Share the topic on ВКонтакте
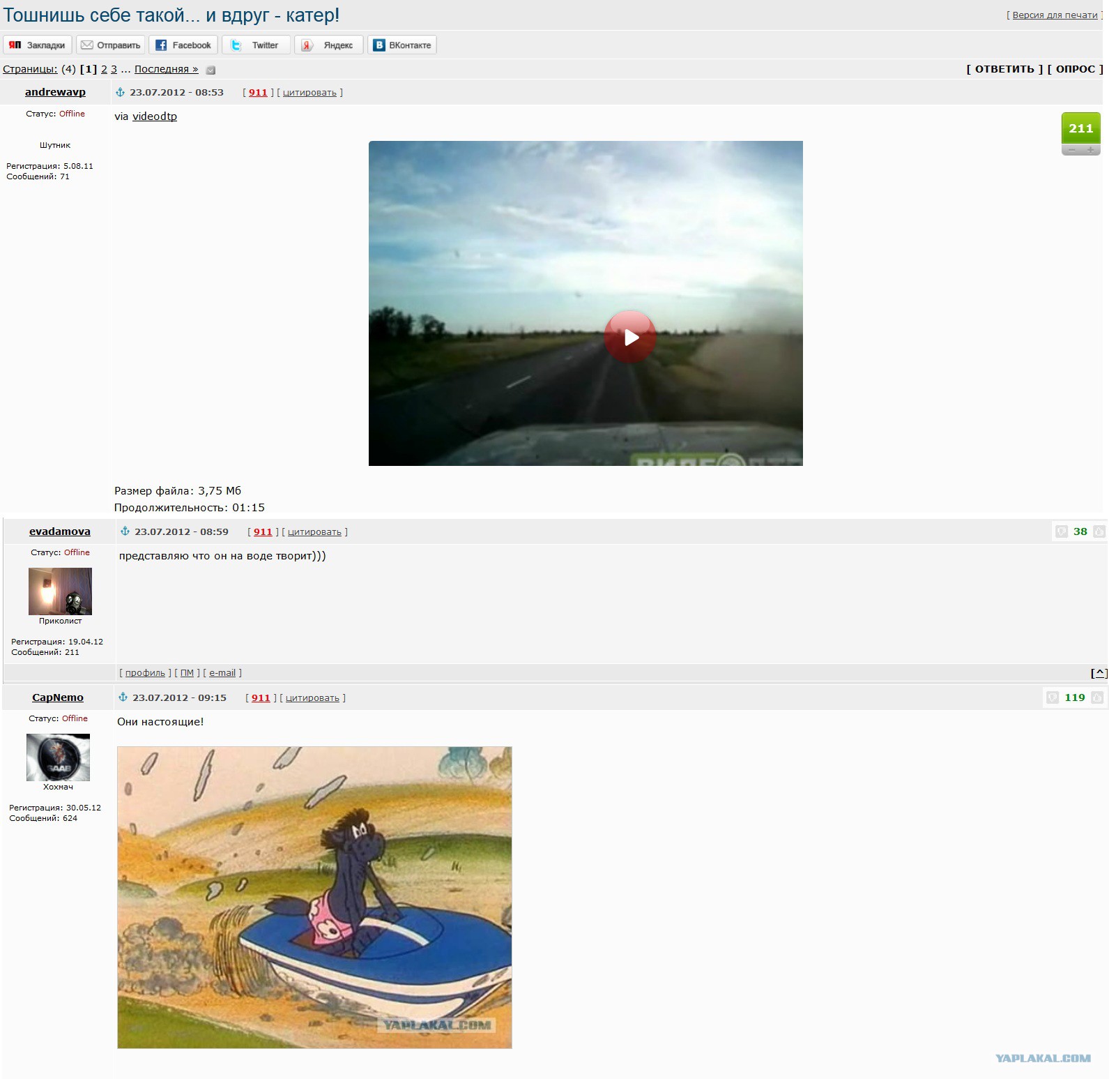1109x1079 pixels. click(x=402, y=45)
